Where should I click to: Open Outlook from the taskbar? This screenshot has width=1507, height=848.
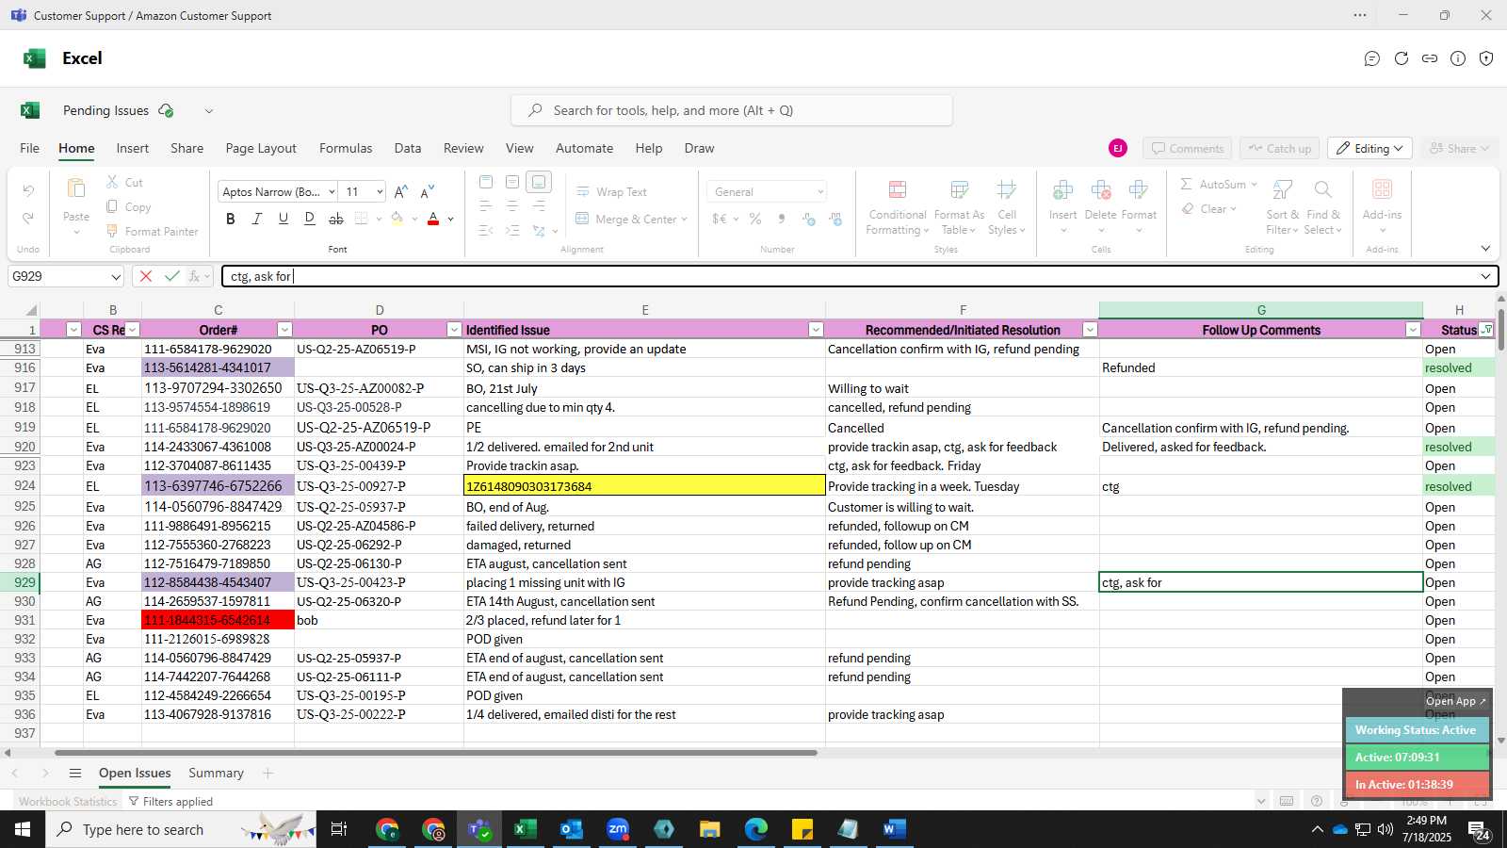tap(572, 829)
